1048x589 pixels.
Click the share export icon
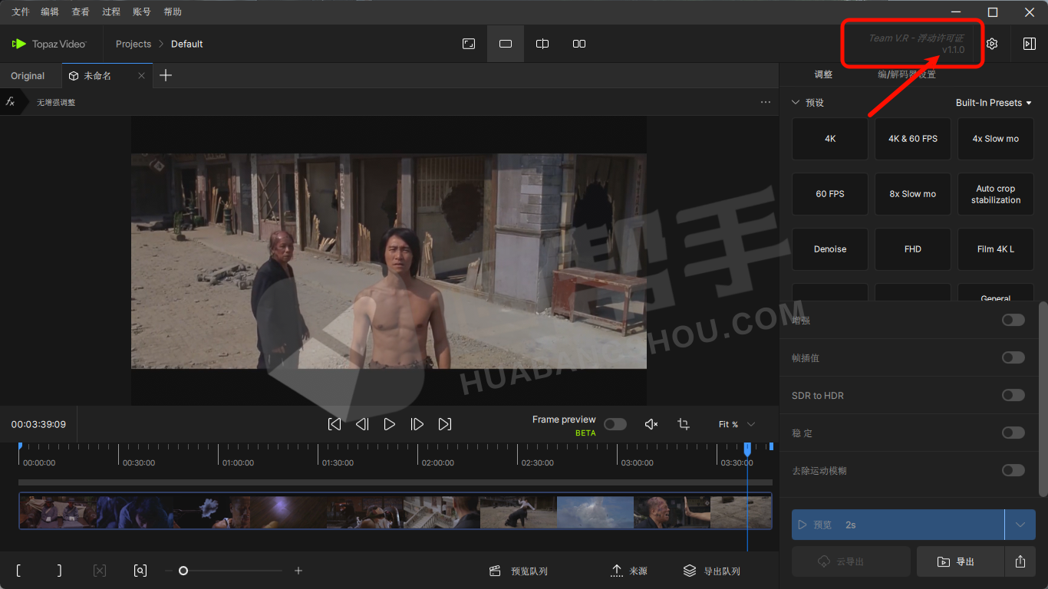click(x=1020, y=561)
